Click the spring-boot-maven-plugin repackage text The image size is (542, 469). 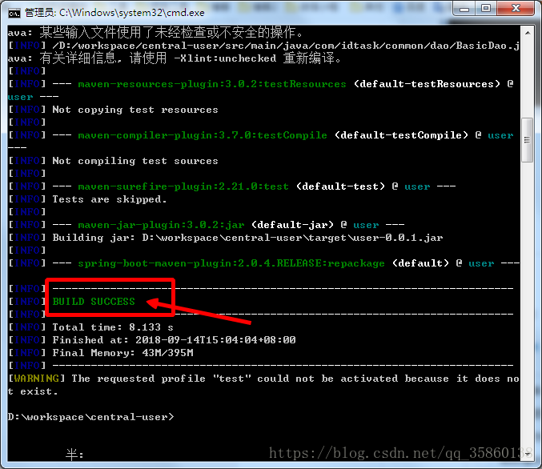231,263
